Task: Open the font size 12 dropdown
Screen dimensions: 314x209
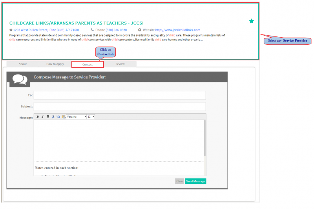Action: pos(91,117)
